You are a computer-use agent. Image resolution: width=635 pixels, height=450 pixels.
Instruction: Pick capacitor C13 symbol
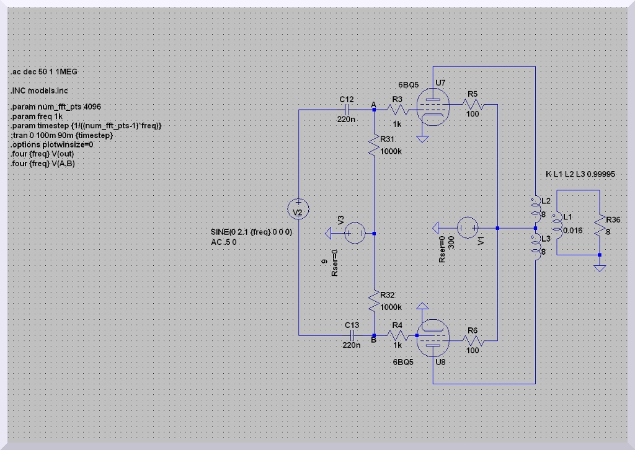pyautogui.click(x=352, y=335)
